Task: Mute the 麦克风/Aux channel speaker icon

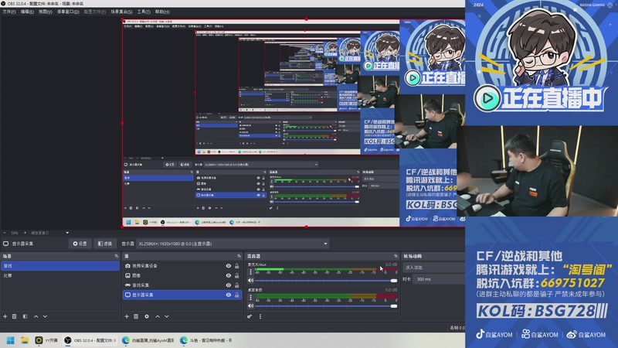Action: click(250, 281)
